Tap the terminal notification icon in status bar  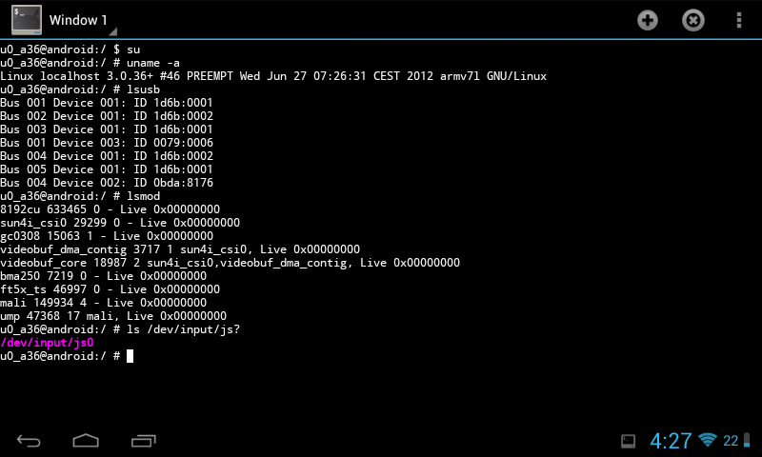coord(628,441)
